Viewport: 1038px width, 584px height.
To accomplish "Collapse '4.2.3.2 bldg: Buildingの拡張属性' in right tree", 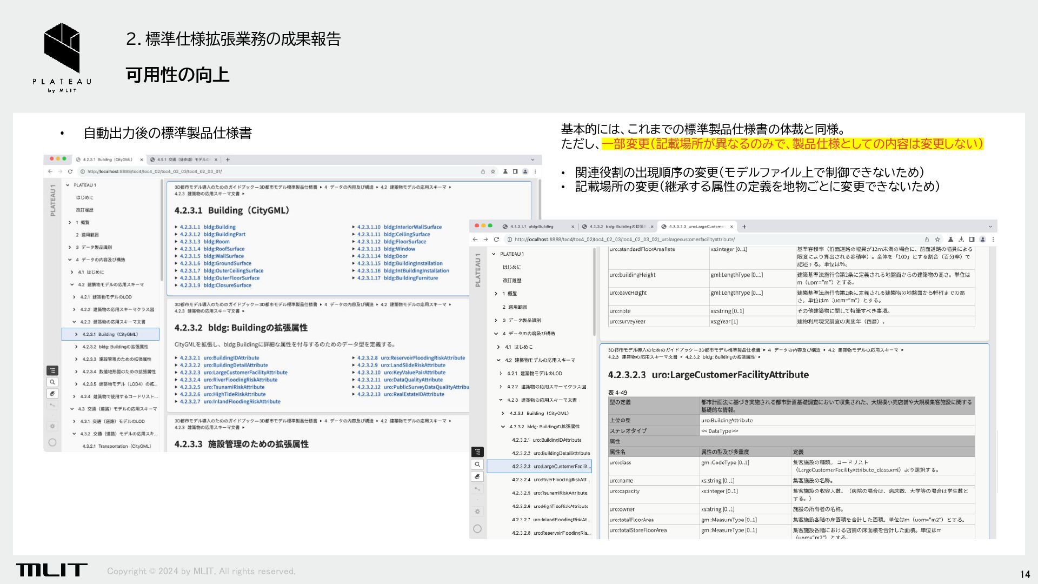I will click(503, 427).
